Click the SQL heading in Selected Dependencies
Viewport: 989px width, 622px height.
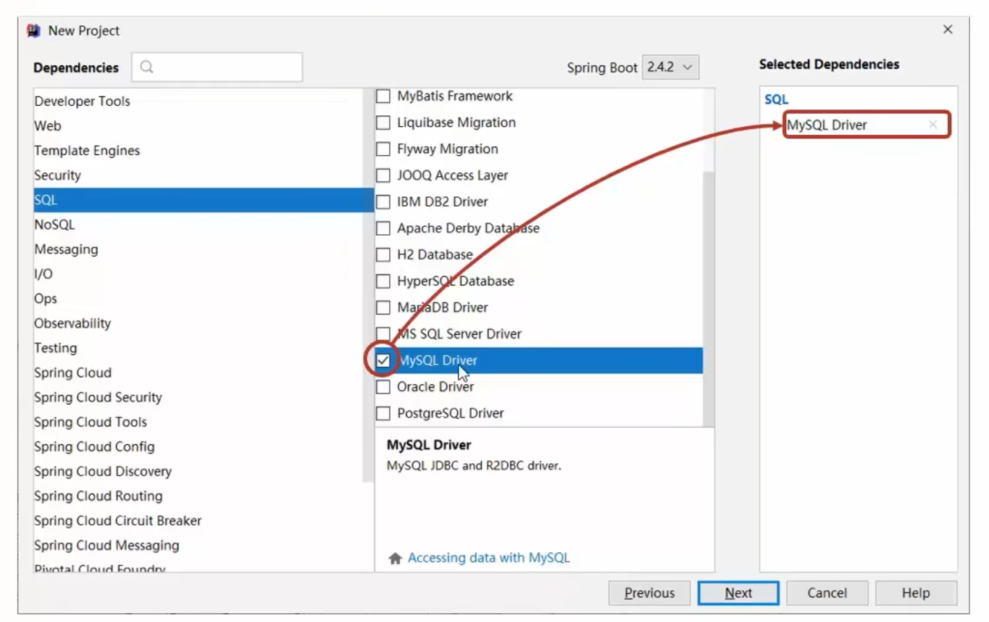point(776,100)
